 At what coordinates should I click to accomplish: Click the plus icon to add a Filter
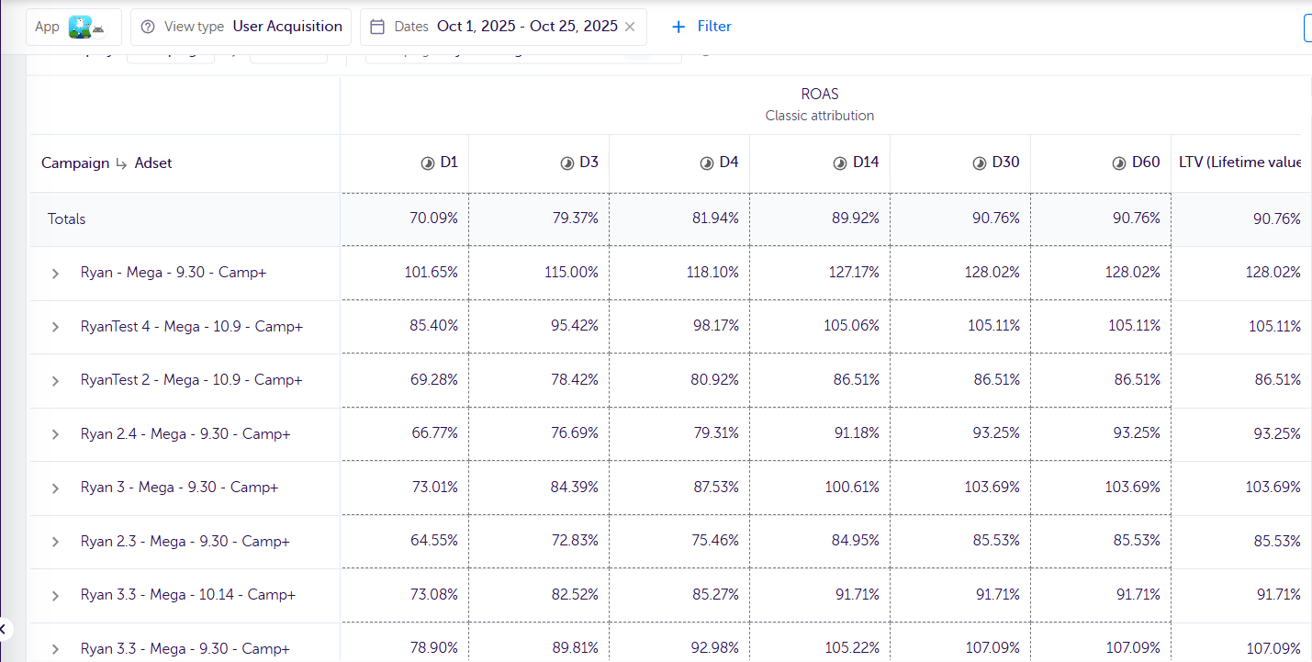(x=678, y=27)
